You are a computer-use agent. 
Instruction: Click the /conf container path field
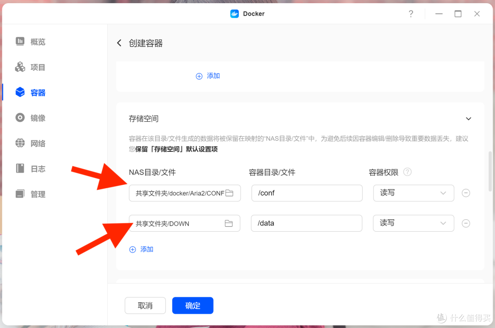point(307,193)
